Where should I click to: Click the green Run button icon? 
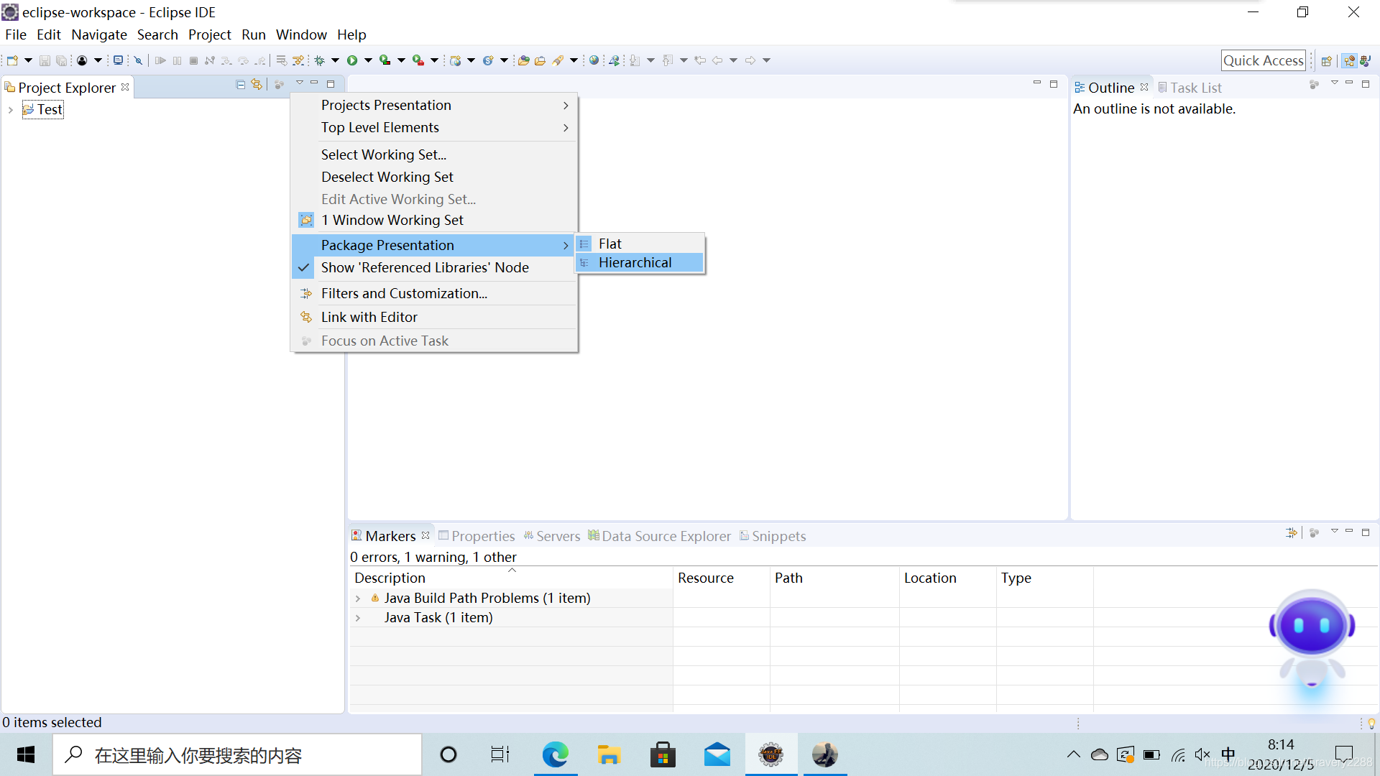[352, 60]
